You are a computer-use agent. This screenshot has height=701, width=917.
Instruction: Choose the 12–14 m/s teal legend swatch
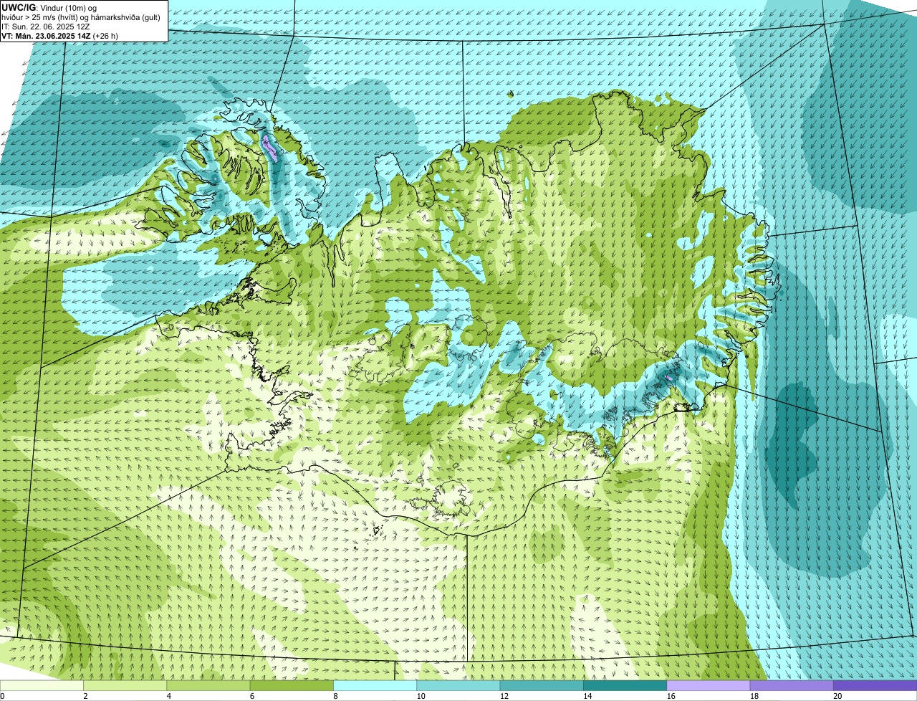tap(542, 686)
